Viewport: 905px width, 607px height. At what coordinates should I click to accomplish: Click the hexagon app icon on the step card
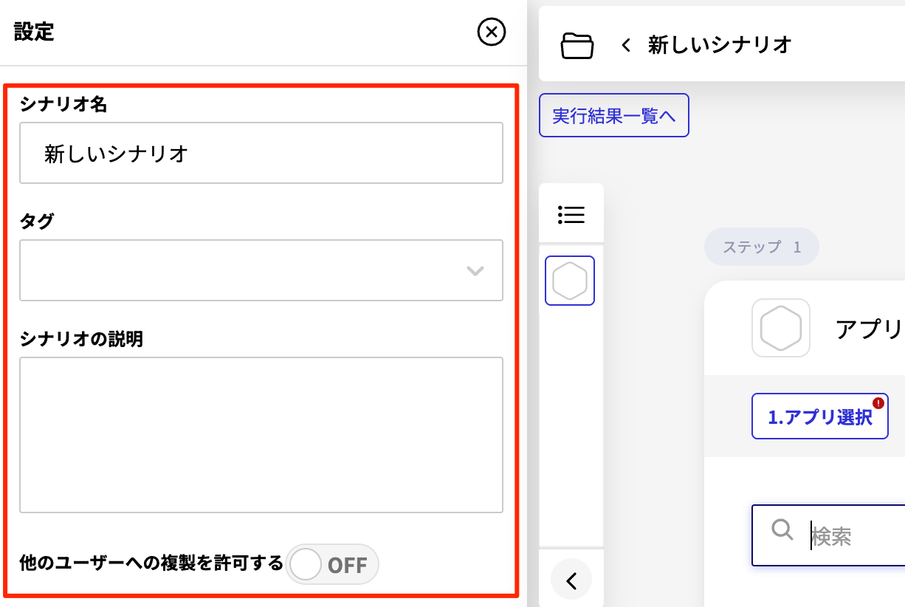pyautogui.click(x=780, y=326)
